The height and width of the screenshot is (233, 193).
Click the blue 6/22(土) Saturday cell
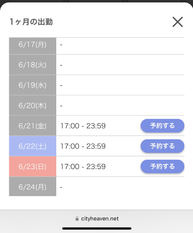[x=32, y=146]
